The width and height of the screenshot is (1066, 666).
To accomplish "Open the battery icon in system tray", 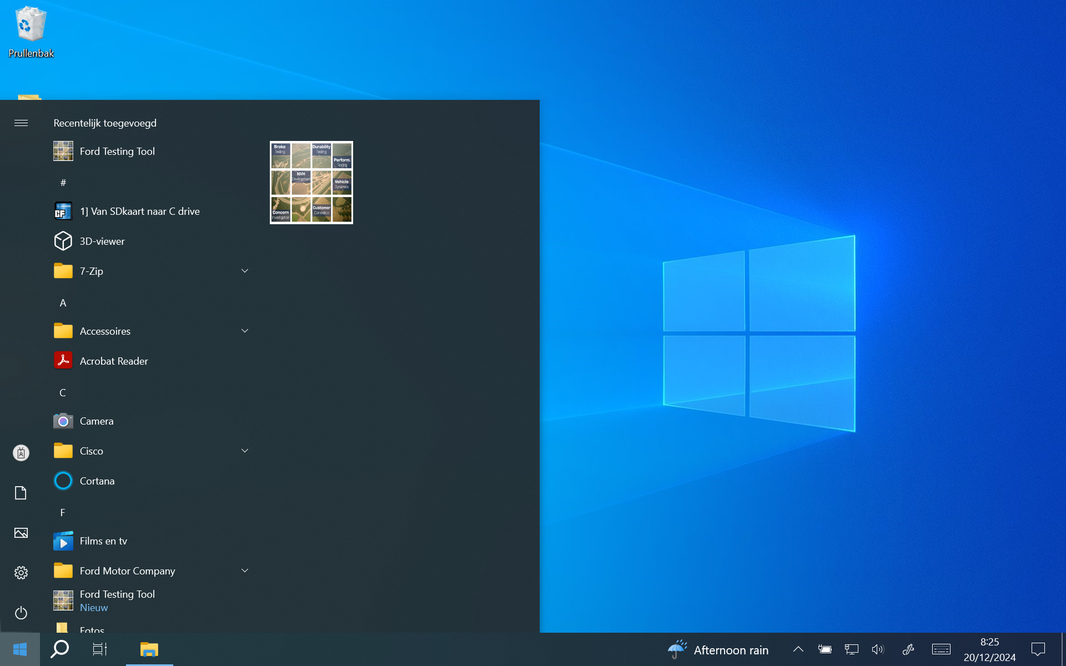I will 825,649.
